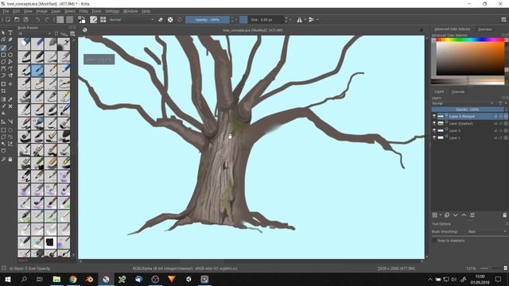Image resolution: width=509 pixels, height=286 pixels.
Task: Open the brush preset tag filter dropdown
Action: click(x=34, y=33)
